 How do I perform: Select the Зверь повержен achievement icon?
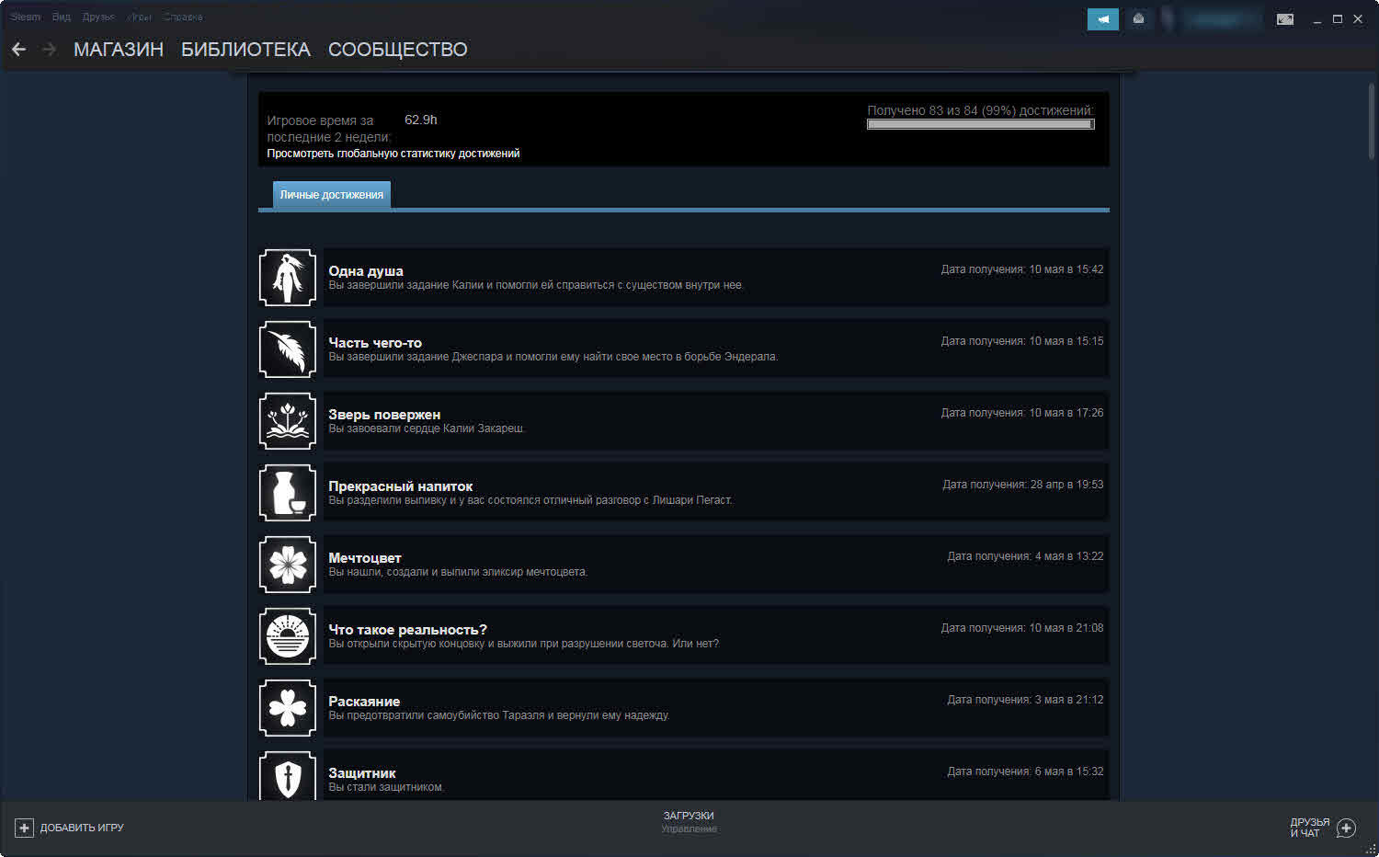tap(288, 421)
